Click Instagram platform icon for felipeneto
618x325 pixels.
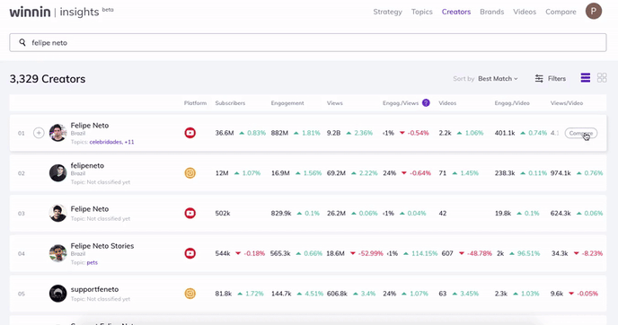(190, 173)
